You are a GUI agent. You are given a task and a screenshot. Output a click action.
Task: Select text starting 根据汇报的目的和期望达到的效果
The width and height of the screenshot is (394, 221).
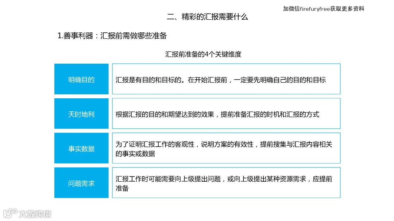coord(217,115)
